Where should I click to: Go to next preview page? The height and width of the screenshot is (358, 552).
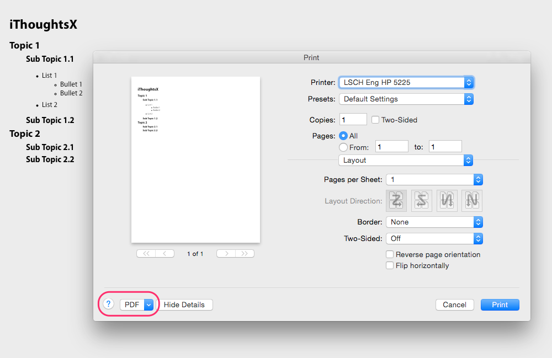coord(226,254)
